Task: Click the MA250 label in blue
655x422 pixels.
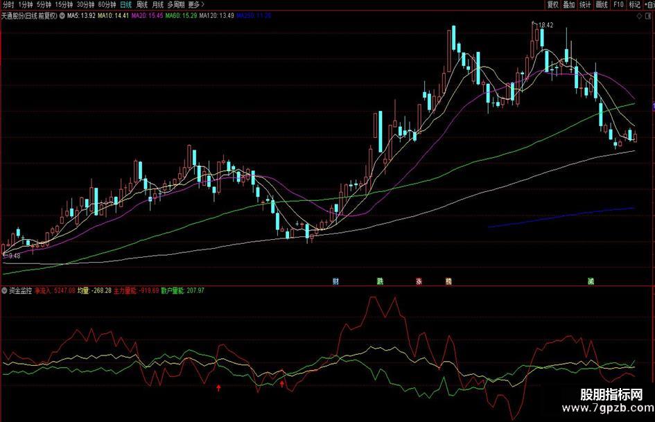Action: tap(254, 16)
